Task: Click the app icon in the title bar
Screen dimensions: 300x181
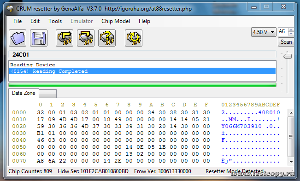Action: 10,9
